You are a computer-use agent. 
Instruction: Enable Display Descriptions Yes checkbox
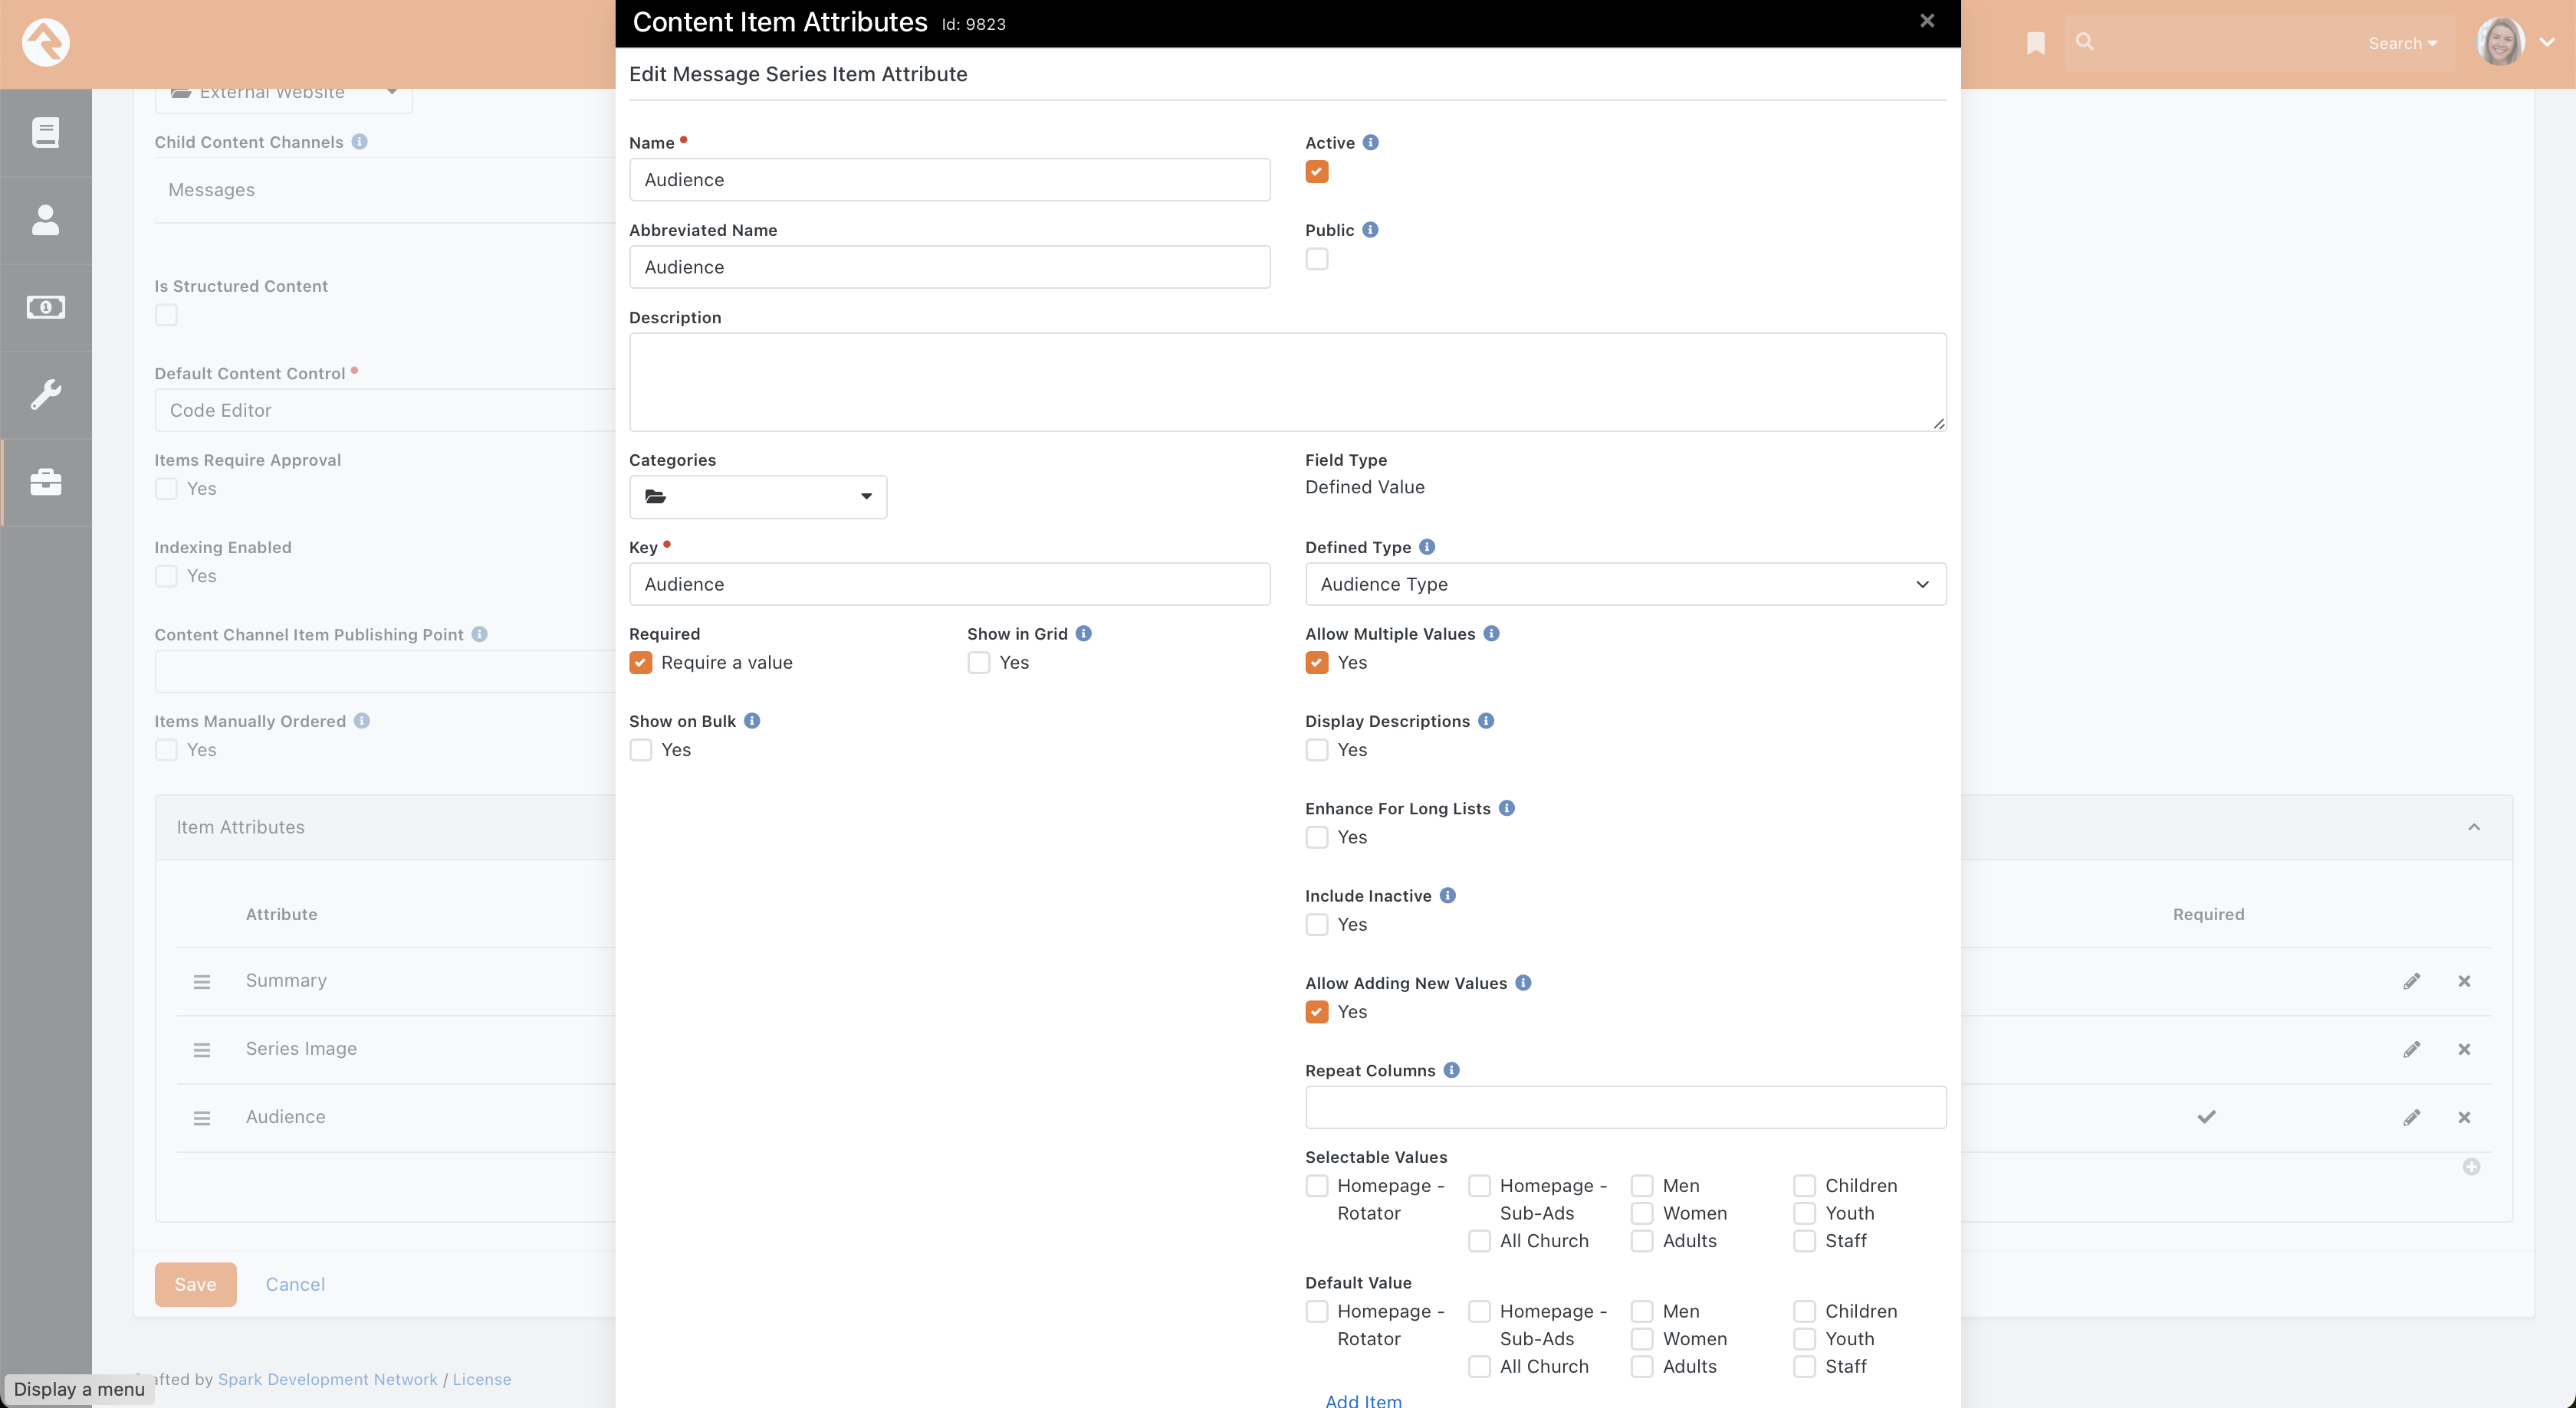pos(1317,749)
